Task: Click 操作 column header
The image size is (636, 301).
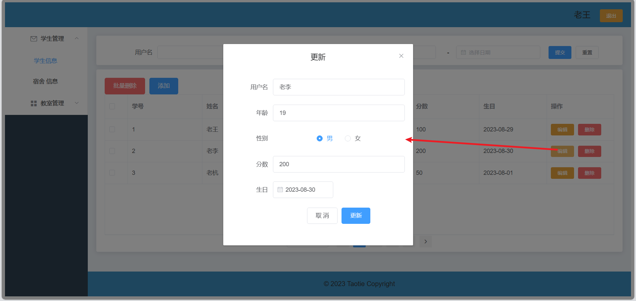Action: click(x=557, y=106)
